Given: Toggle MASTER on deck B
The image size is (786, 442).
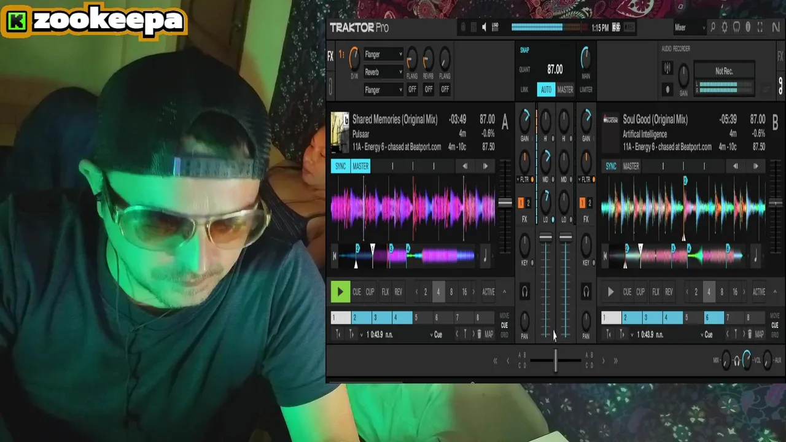Looking at the screenshot, I should [631, 166].
